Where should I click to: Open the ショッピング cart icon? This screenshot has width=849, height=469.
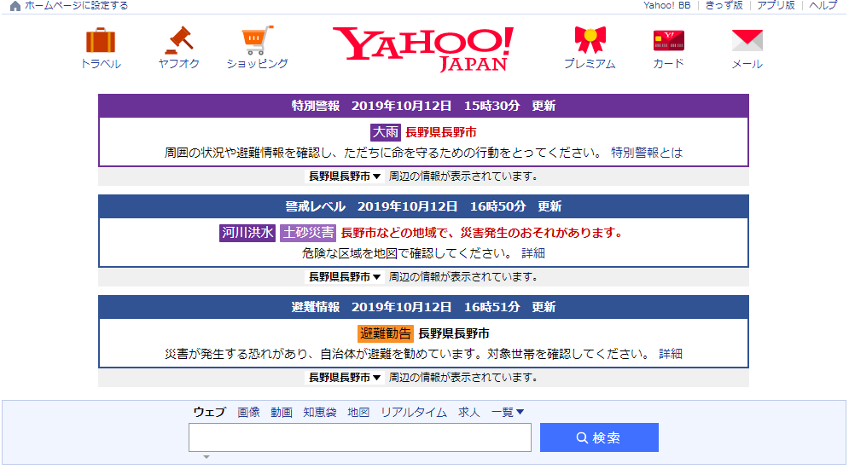tap(257, 40)
